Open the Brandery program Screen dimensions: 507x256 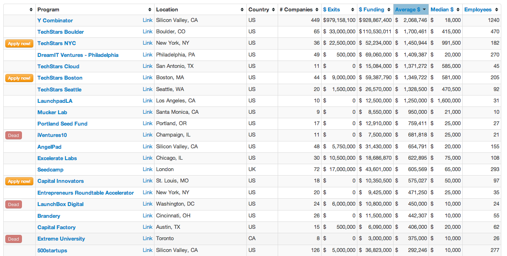tap(49, 216)
